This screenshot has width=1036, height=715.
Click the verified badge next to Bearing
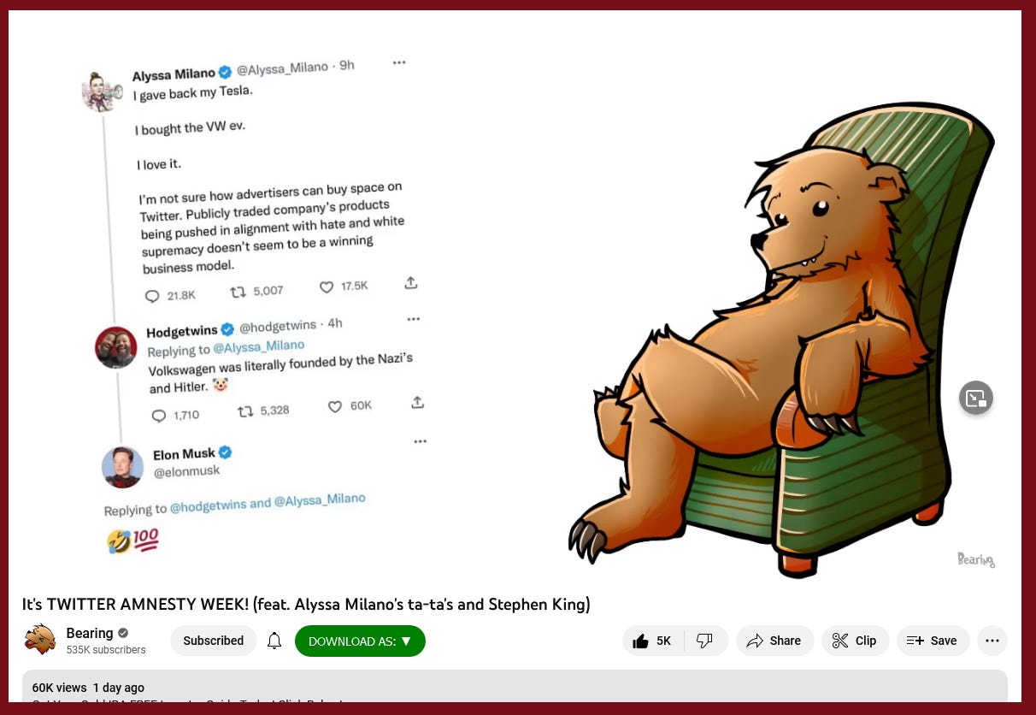[x=123, y=634]
